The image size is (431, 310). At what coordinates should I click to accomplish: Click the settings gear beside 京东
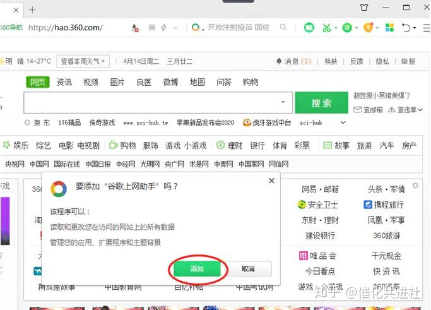point(27,122)
